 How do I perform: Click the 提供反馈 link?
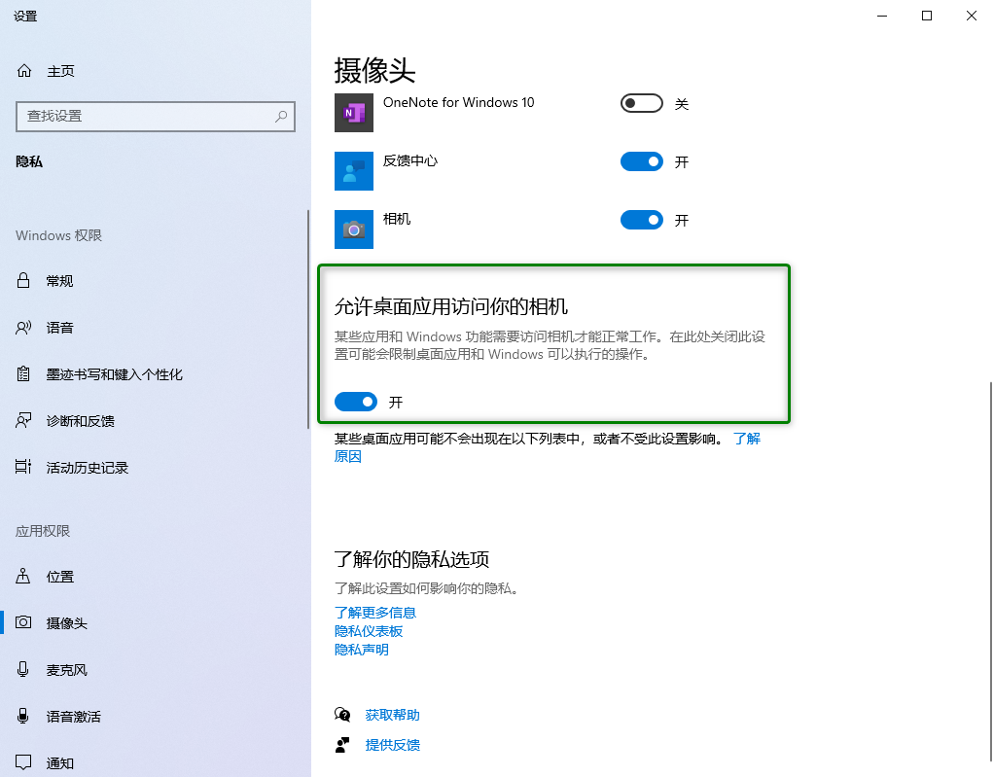392,745
